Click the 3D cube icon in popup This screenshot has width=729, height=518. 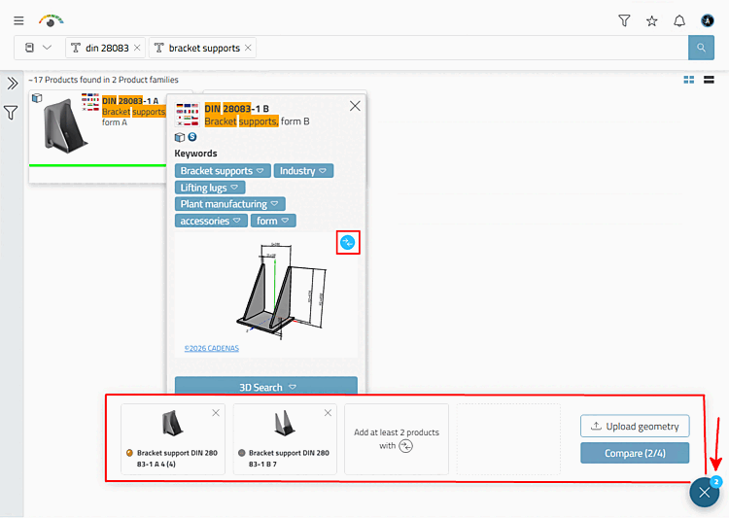(x=180, y=137)
